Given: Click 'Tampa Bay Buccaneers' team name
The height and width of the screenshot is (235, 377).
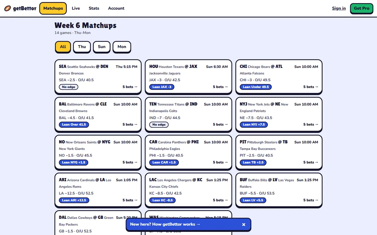Looking at the screenshot, I should [x=258, y=149].
